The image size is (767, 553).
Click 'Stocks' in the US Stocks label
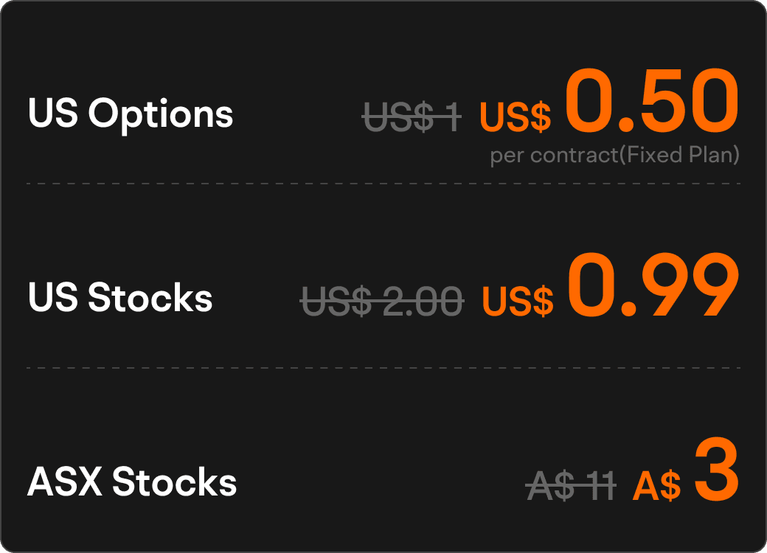(150, 298)
